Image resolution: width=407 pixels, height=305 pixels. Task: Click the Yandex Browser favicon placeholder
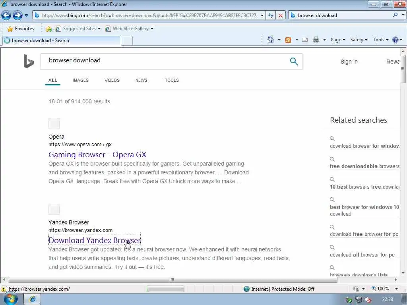pyautogui.click(x=54, y=209)
